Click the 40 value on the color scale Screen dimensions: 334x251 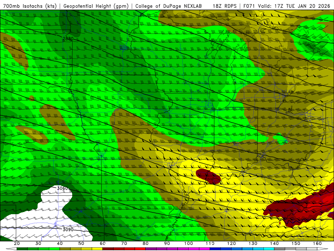(60, 243)
